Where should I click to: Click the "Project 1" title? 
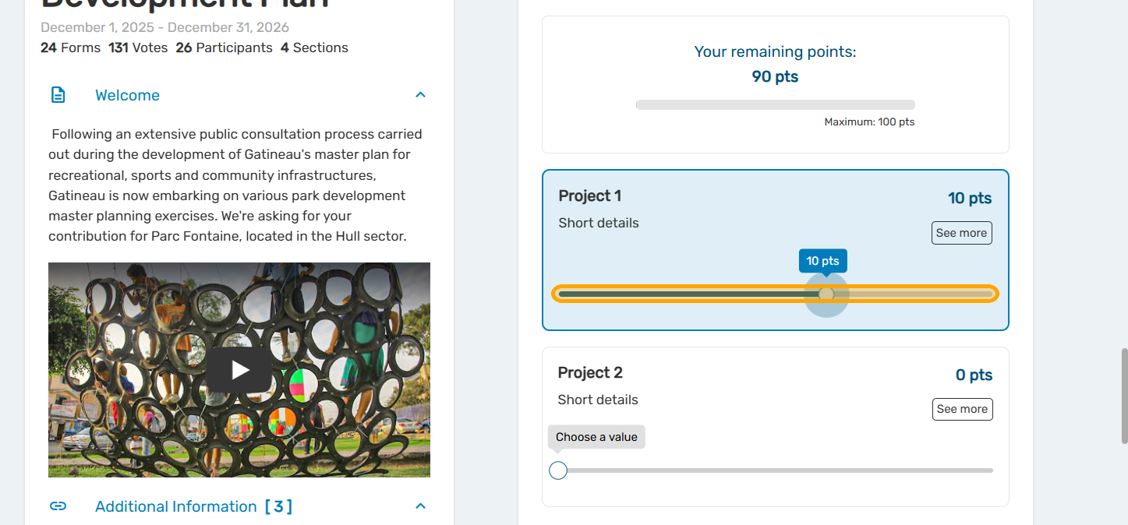[x=590, y=196]
